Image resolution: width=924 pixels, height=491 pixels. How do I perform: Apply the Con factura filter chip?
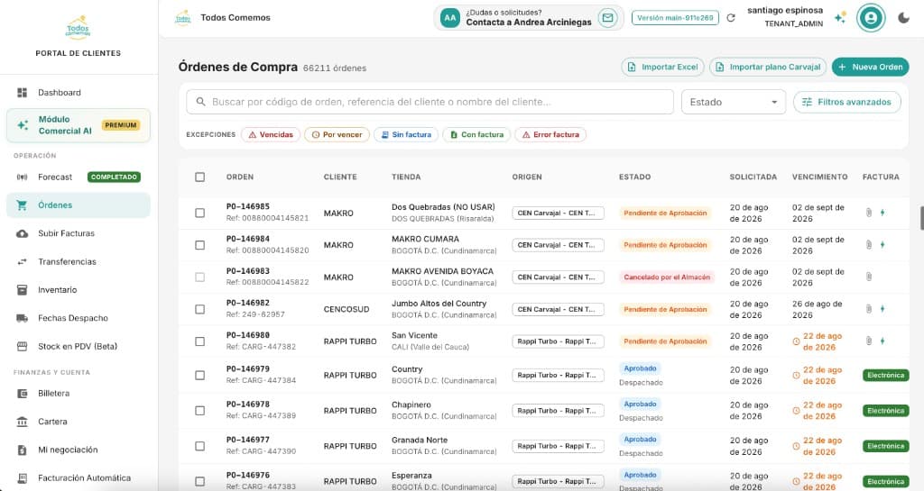point(476,134)
